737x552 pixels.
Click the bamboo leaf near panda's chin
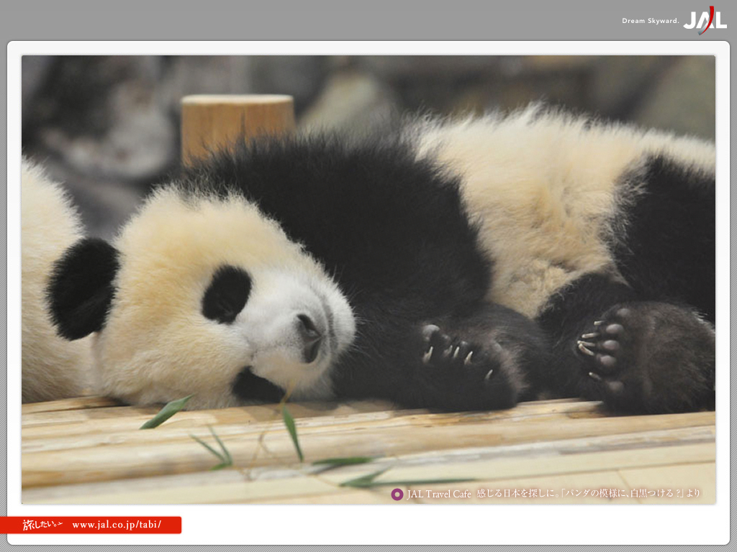(x=166, y=413)
